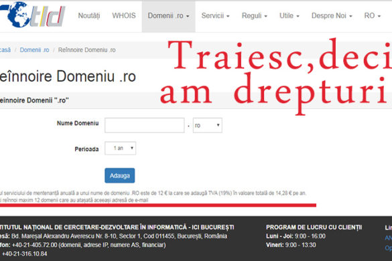Focus the Nume Domeniu text field

(145, 125)
